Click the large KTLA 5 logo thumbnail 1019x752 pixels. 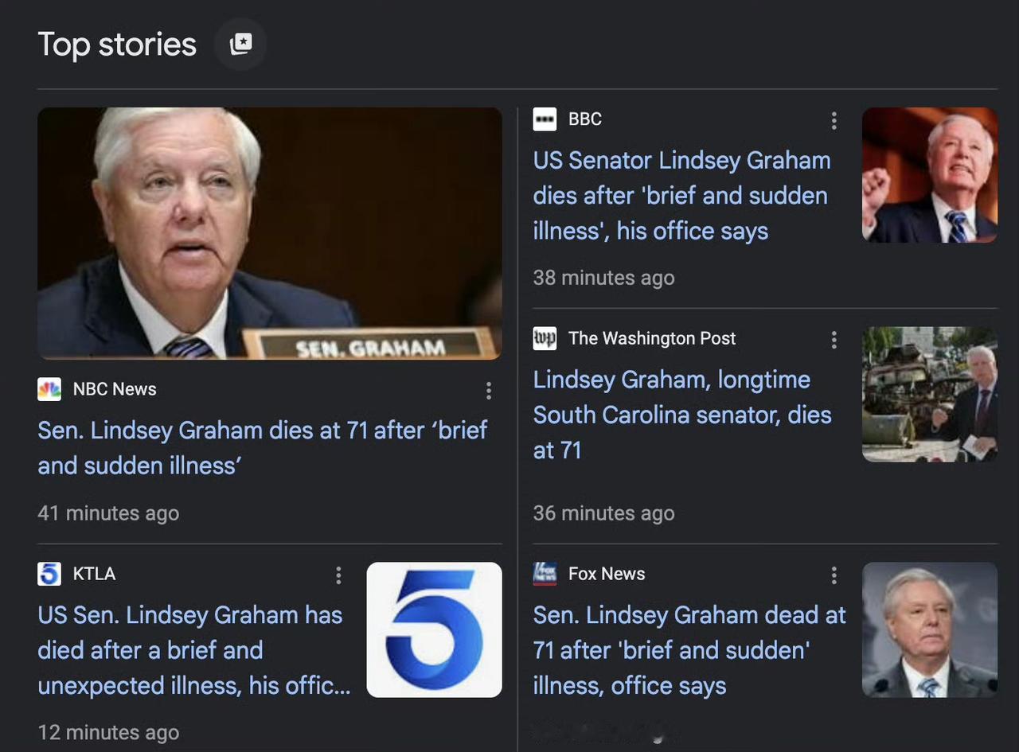435,629
